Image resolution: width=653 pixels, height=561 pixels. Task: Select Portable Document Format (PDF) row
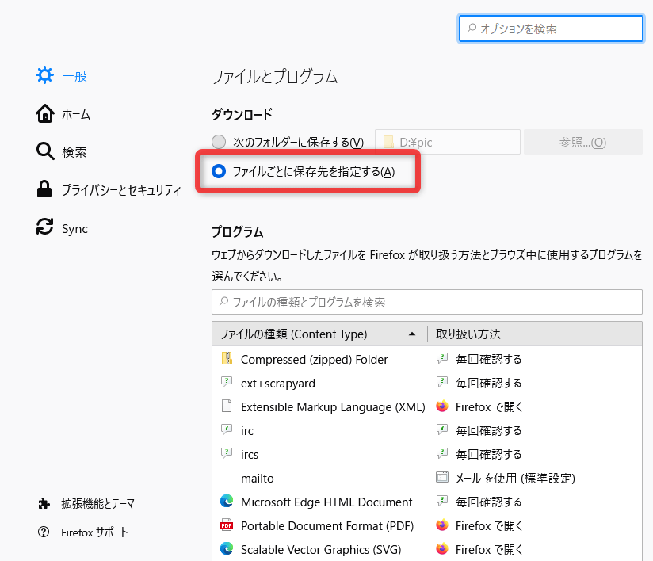[x=427, y=525]
